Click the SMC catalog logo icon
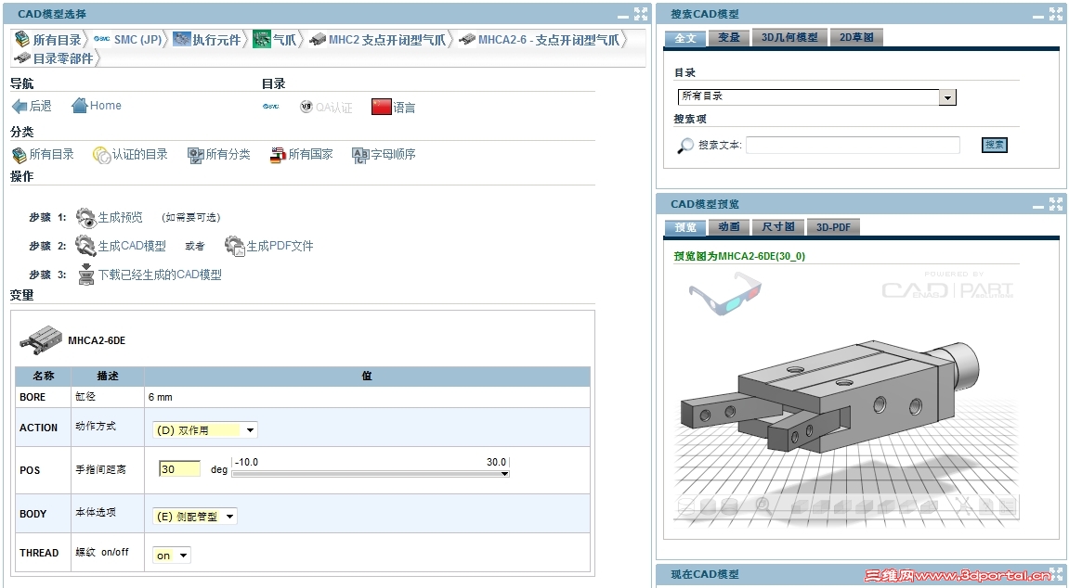 click(270, 107)
